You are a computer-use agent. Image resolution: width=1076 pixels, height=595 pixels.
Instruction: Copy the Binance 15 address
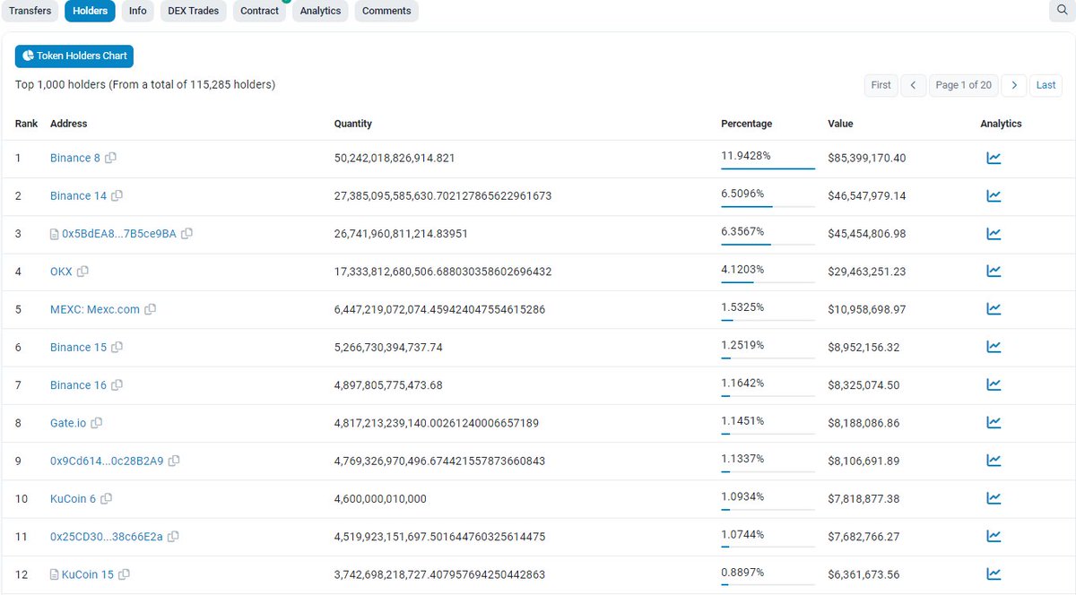117,347
